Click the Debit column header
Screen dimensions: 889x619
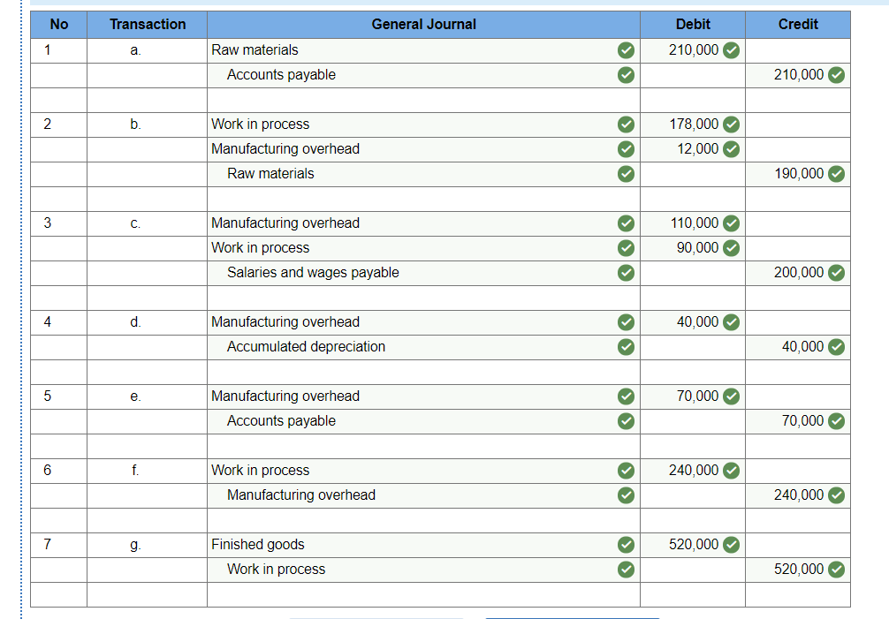pyautogui.click(x=693, y=25)
